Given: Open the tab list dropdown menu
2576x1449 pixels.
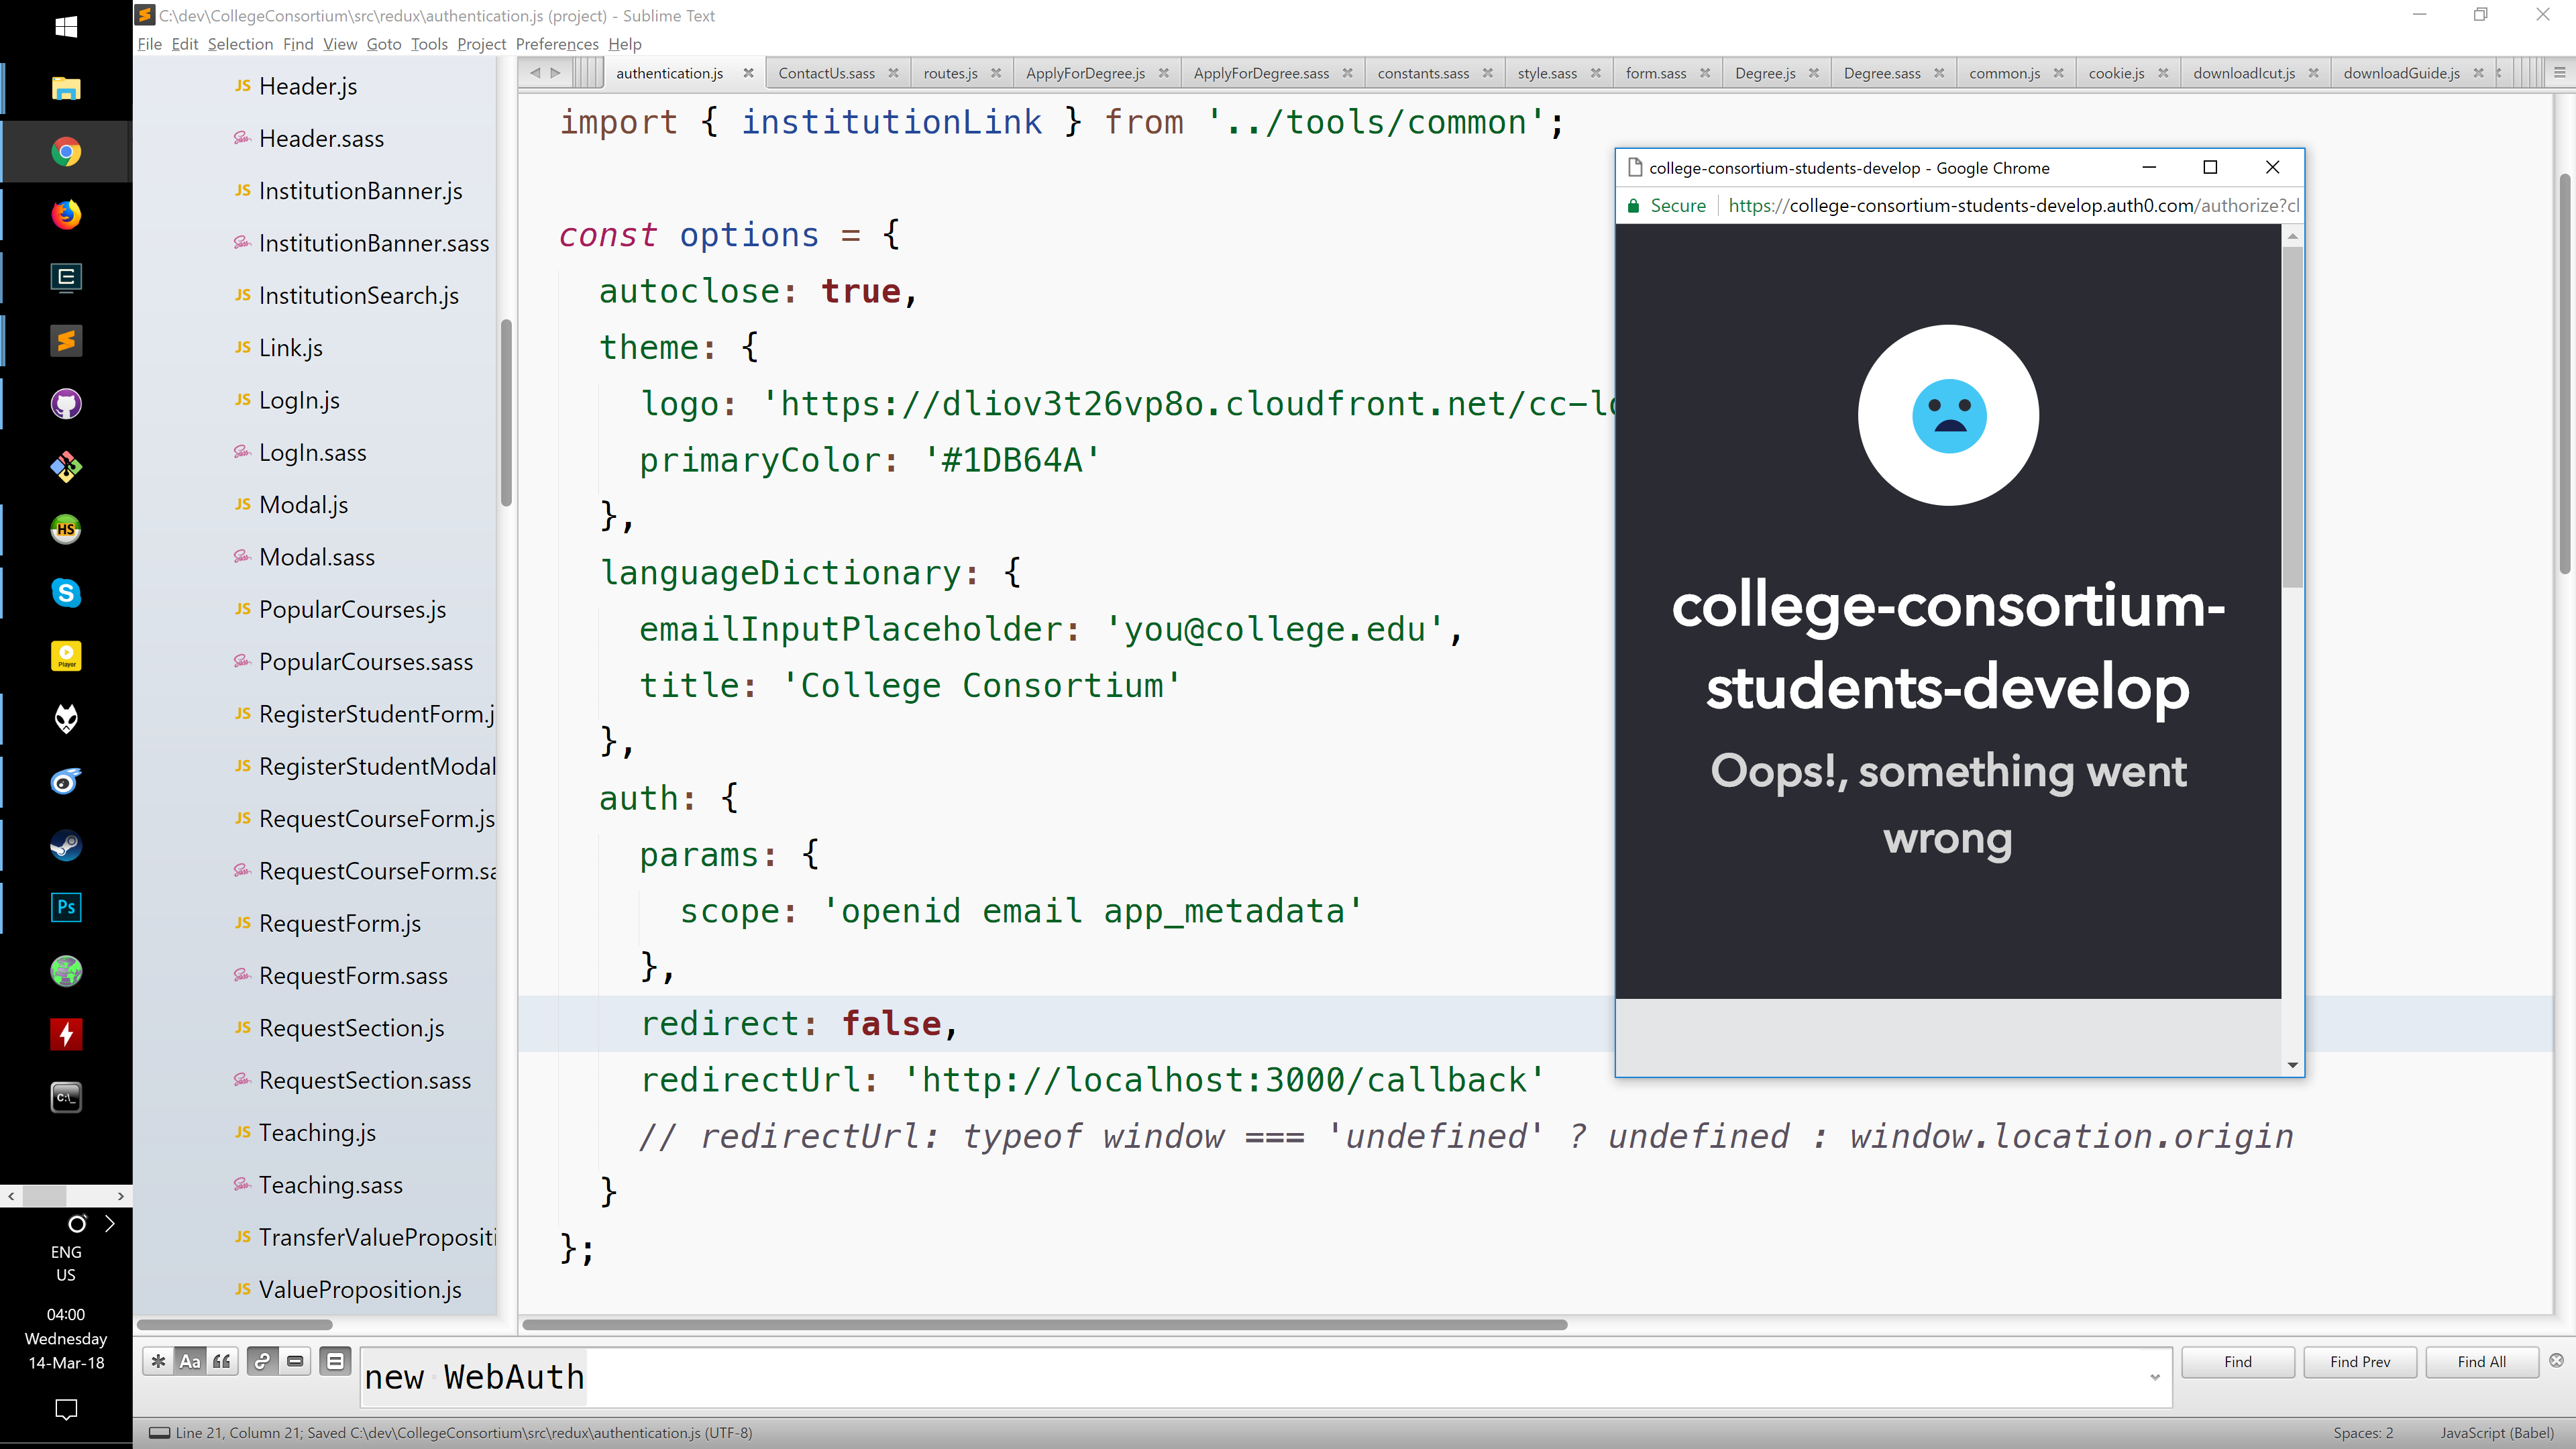Looking at the screenshot, I should pyautogui.click(x=2559, y=73).
